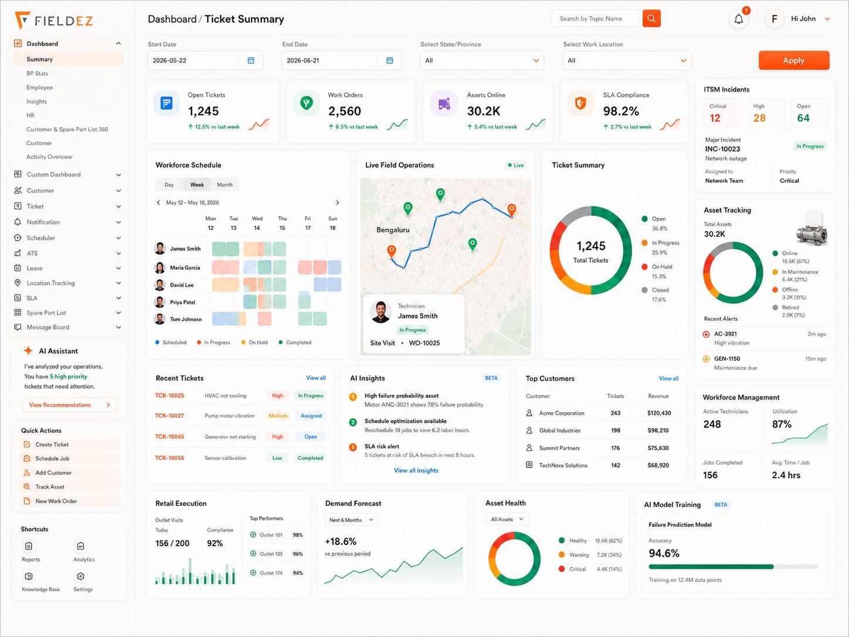This screenshot has width=849, height=637.
Task: Click the AI Assistant sparkle icon
Action: pos(28,351)
